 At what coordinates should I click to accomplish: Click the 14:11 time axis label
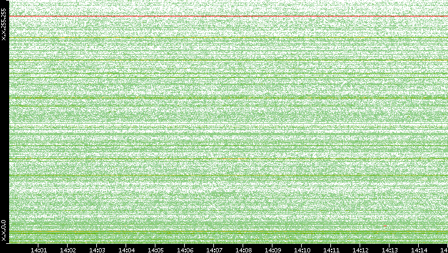[x=331, y=250]
